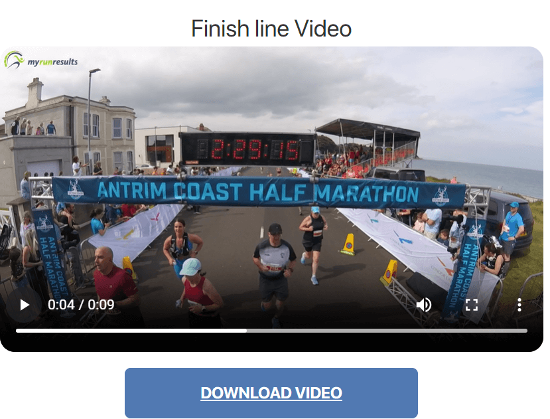Click the end of the video timeline
The width and height of the screenshot is (550, 419).
coord(526,331)
